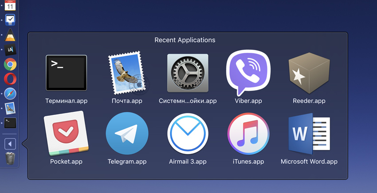Image resolution: width=377 pixels, height=193 pixels.
Task: Click the Системн...ойки.app label
Action: point(188,101)
